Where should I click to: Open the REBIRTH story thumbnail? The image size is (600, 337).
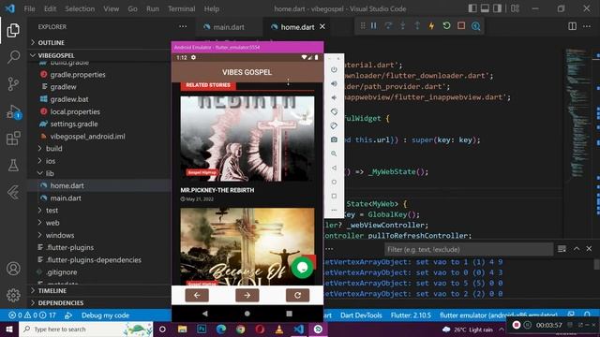pyautogui.click(x=247, y=139)
